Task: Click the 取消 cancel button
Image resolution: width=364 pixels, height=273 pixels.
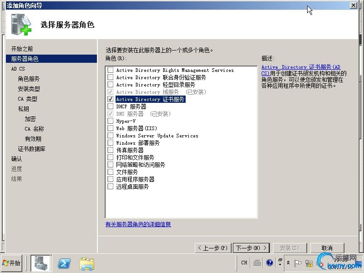Action: (327, 248)
